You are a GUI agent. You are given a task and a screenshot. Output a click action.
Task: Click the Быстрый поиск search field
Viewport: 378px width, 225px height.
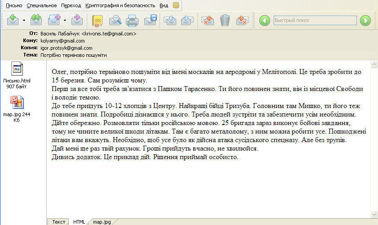point(314,20)
